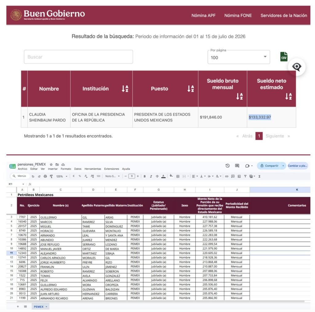This screenshot has height=312, width=315.
Task: Toggle italic formatting
Action: [151, 176]
